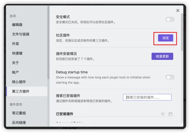Click the 检查更新 button
Screen dimensions: 190x133
coord(162,56)
